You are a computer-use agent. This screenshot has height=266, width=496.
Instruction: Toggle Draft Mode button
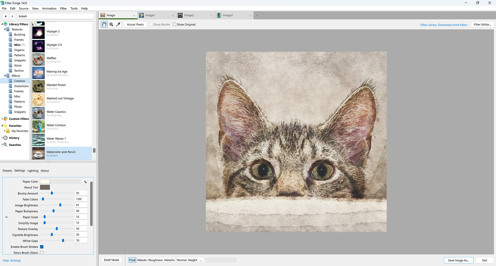point(112,260)
